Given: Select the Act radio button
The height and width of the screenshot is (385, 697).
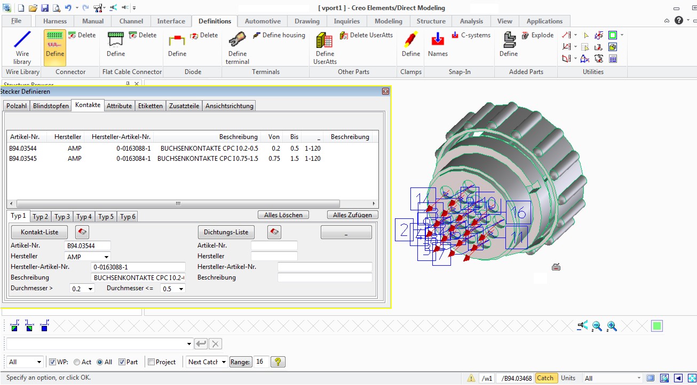Looking at the screenshot, I should point(76,362).
